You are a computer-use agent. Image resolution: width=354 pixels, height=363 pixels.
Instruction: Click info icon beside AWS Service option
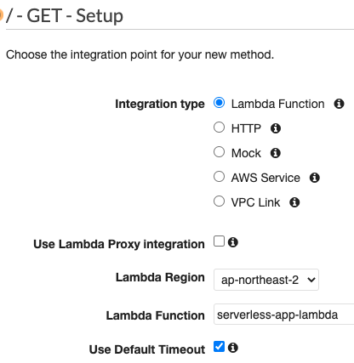click(x=315, y=178)
